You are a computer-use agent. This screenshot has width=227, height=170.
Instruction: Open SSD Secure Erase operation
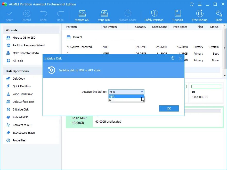click(x=23, y=133)
